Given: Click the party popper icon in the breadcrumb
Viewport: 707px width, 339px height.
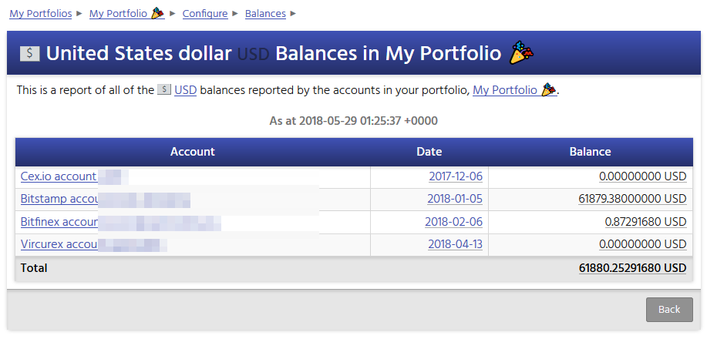Looking at the screenshot, I should [x=157, y=13].
